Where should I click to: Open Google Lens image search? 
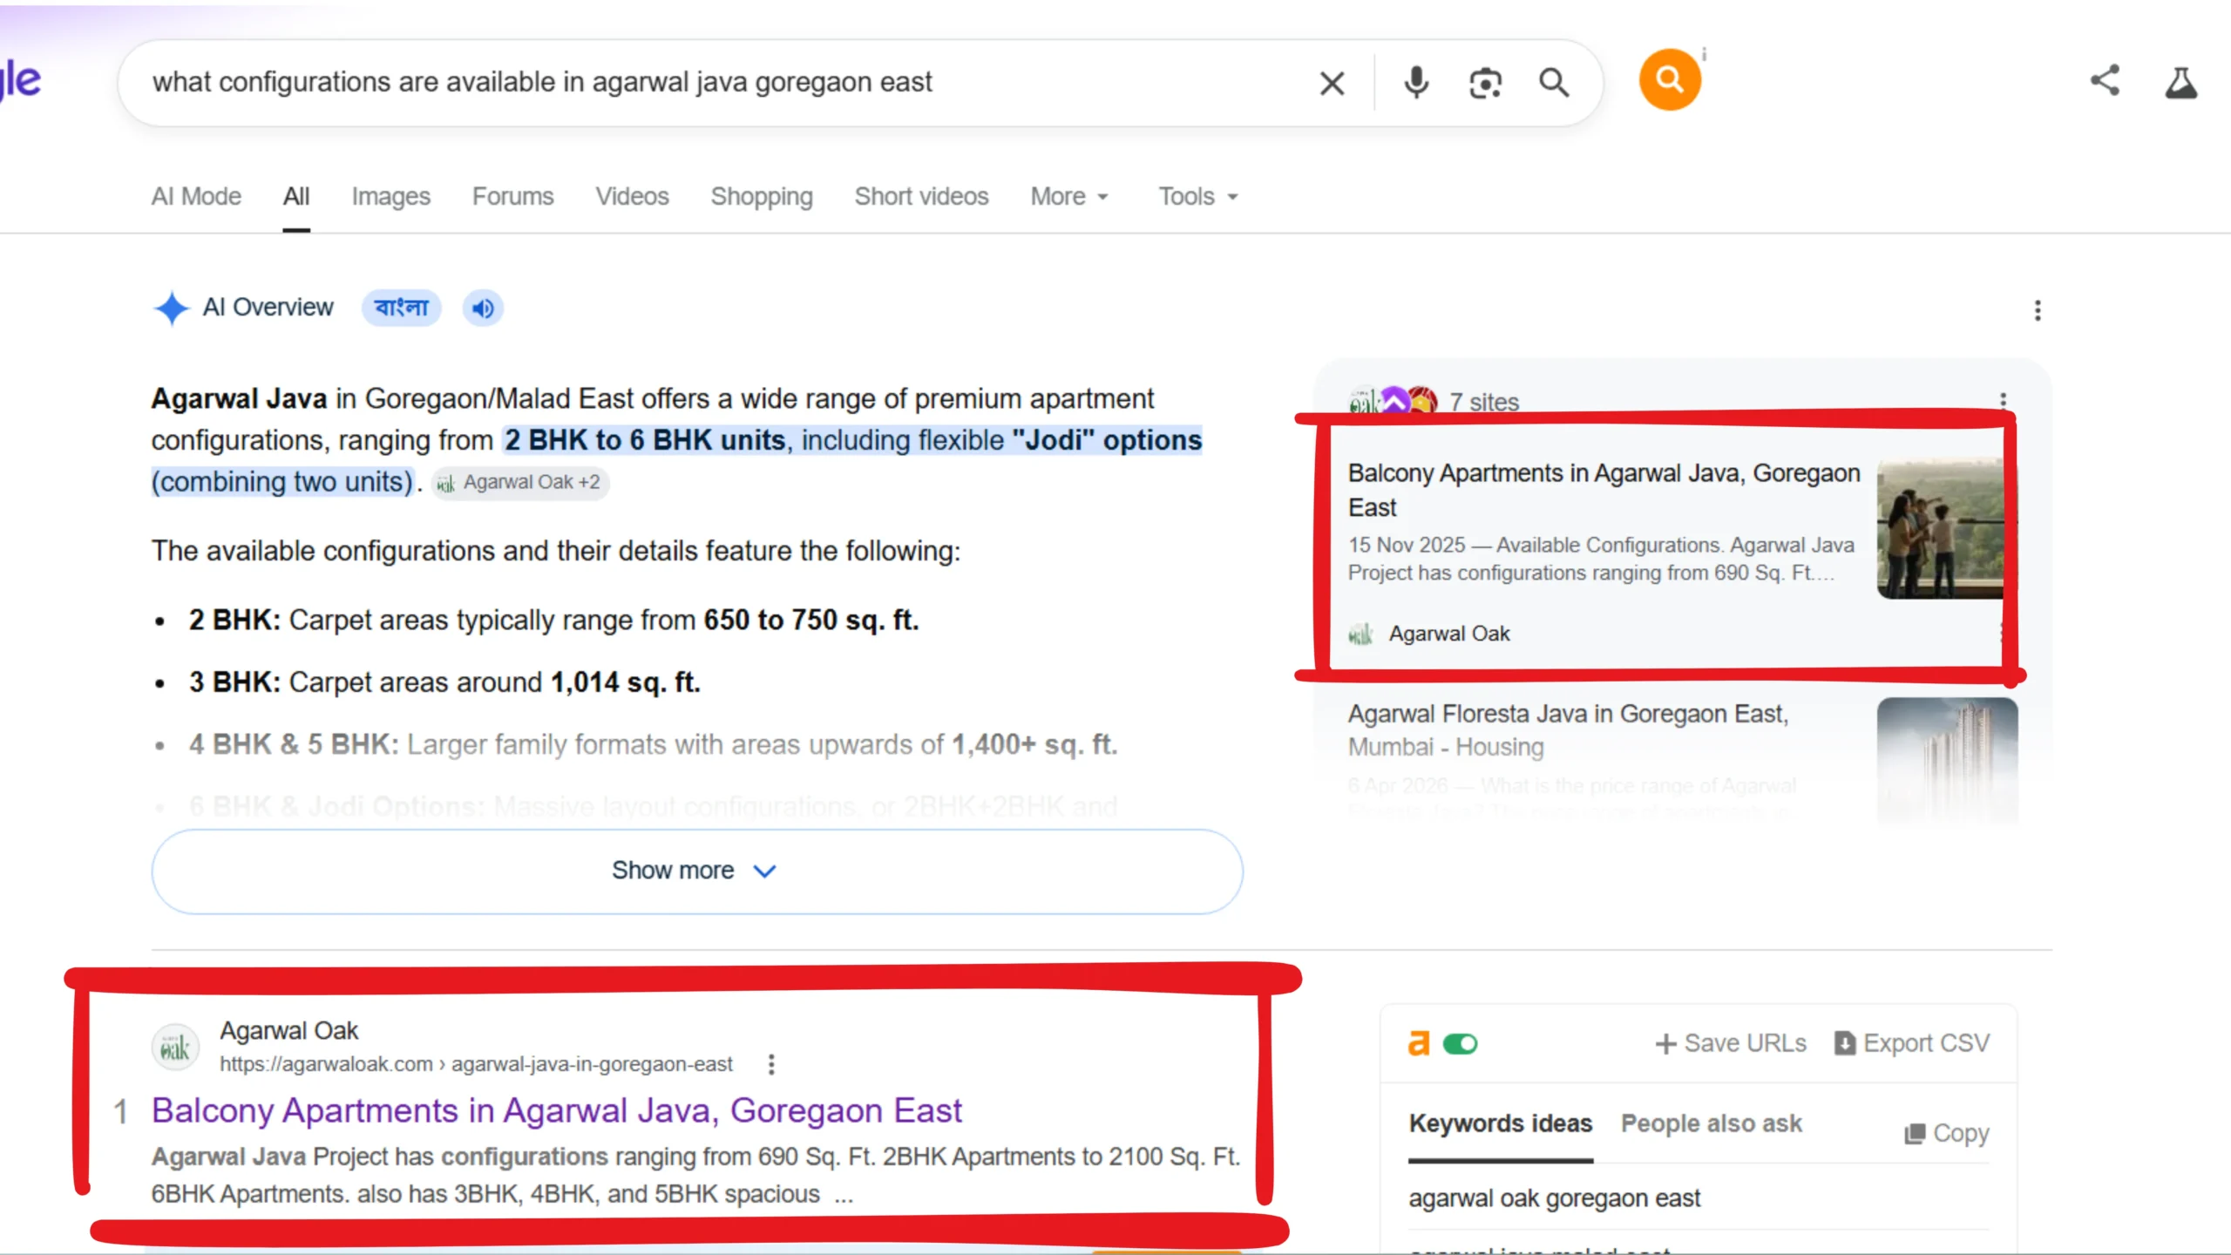pyautogui.click(x=1485, y=84)
